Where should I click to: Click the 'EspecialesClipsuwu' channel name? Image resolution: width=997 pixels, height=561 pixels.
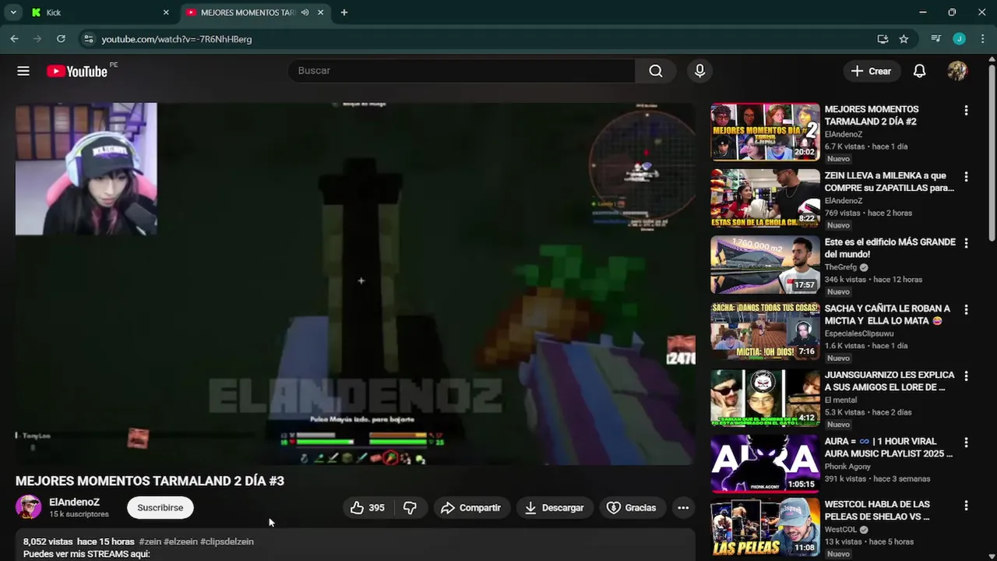(859, 333)
